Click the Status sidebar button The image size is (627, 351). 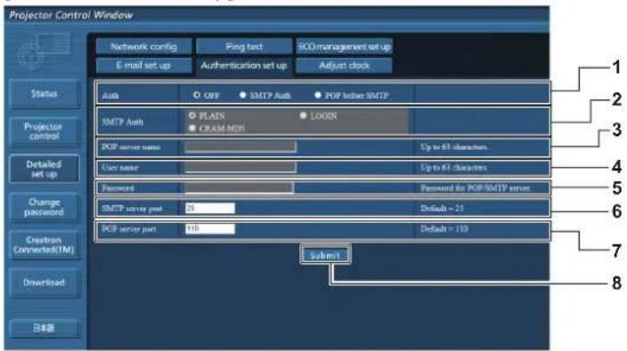(x=44, y=93)
